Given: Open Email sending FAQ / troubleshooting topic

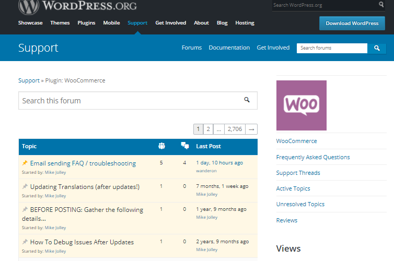Looking at the screenshot, I should 83,163.
